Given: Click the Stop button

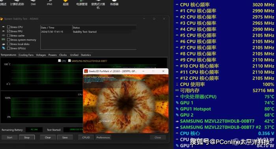Looking at the screenshot, I should coord(27,138).
